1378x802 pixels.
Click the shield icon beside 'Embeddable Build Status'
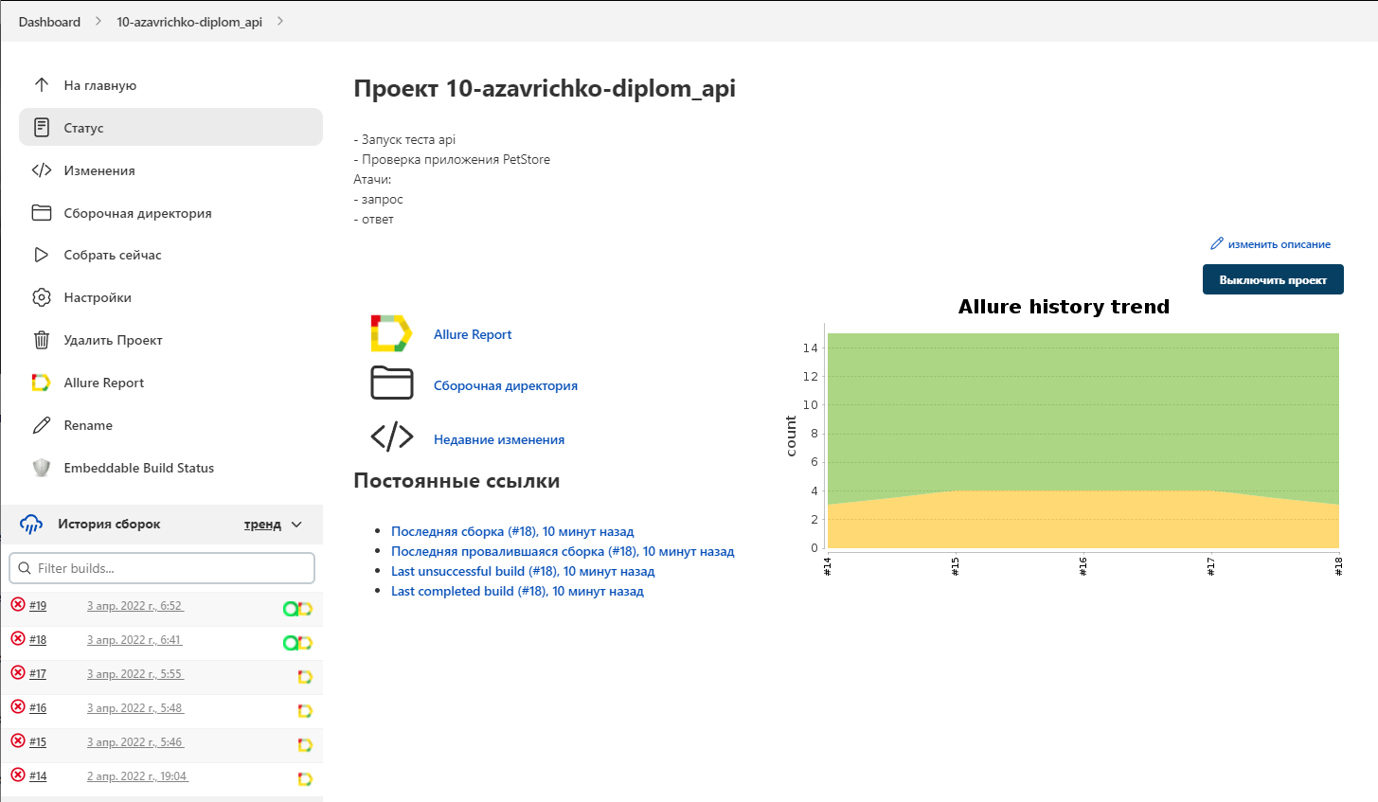[42, 468]
